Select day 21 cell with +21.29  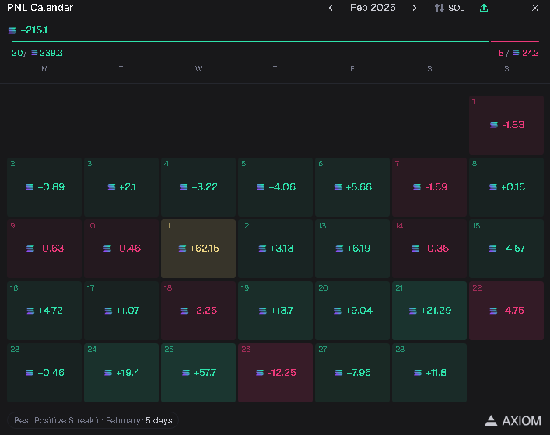click(x=429, y=311)
